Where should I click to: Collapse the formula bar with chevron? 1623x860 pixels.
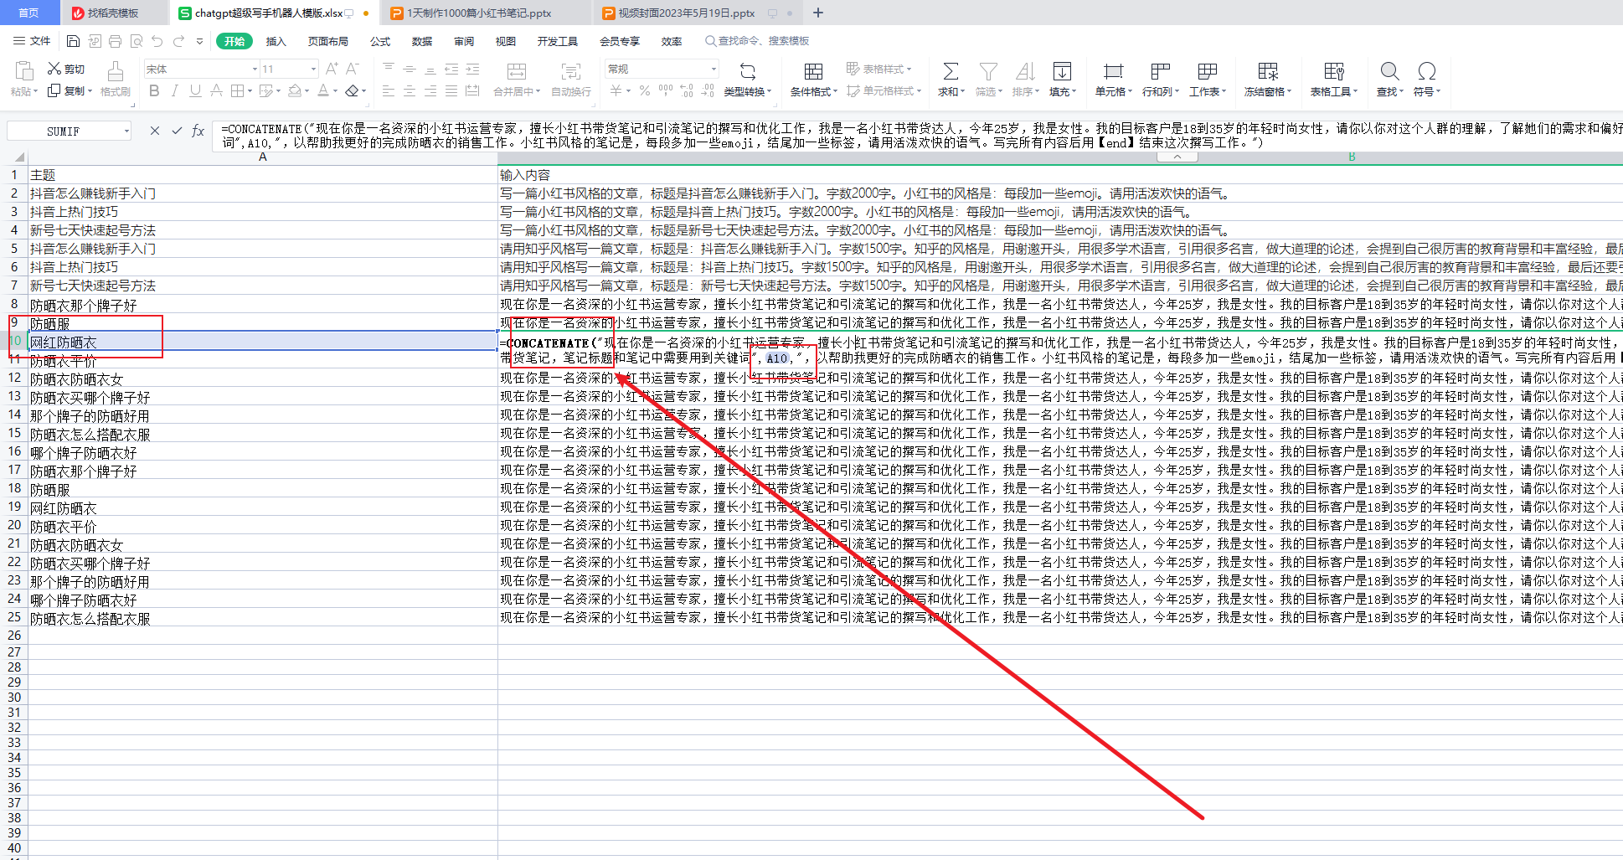pos(1177,157)
